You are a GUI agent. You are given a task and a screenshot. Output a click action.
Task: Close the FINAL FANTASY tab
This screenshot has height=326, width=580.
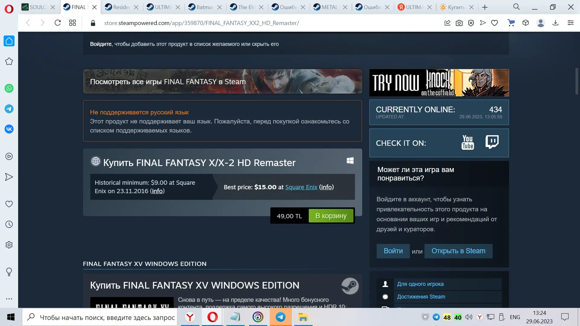[95, 7]
